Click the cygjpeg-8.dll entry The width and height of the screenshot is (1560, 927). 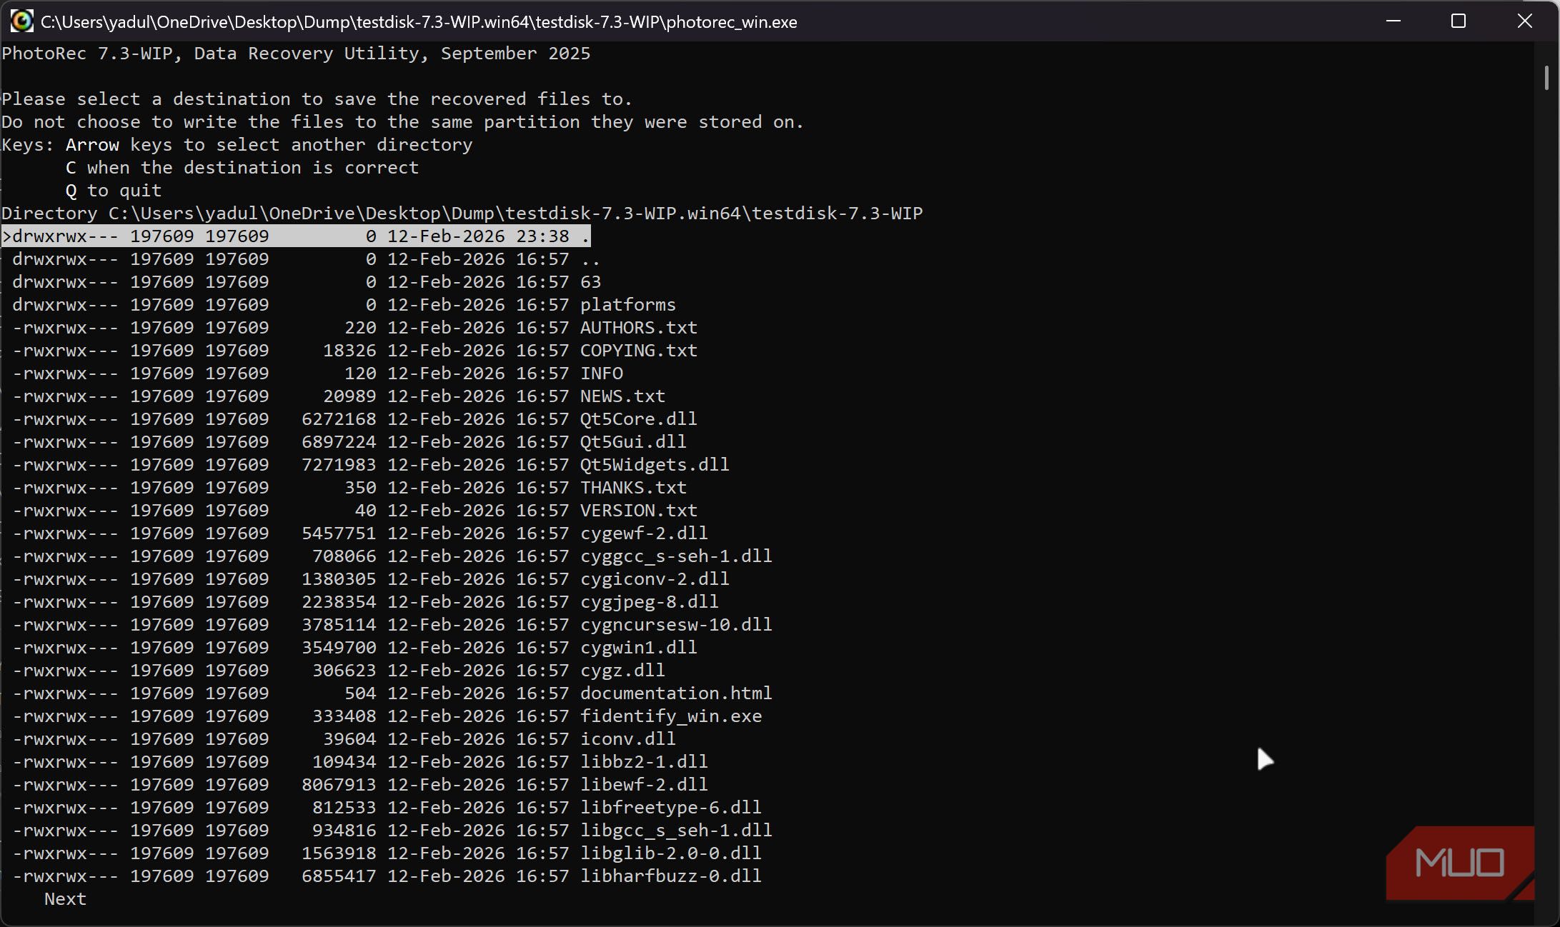tap(365, 602)
